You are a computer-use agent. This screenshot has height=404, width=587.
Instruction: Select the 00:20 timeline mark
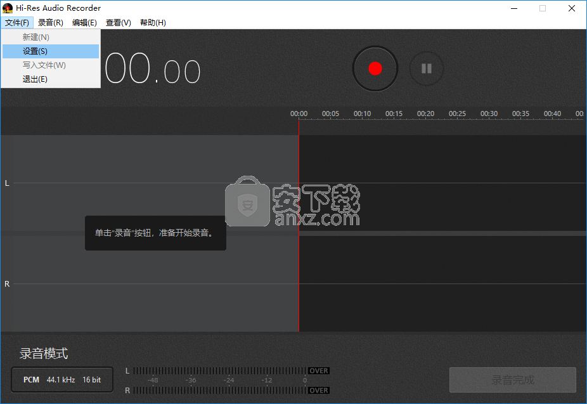(425, 114)
